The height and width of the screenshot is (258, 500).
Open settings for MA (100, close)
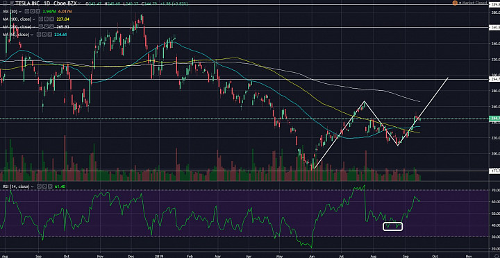[47, 19]
